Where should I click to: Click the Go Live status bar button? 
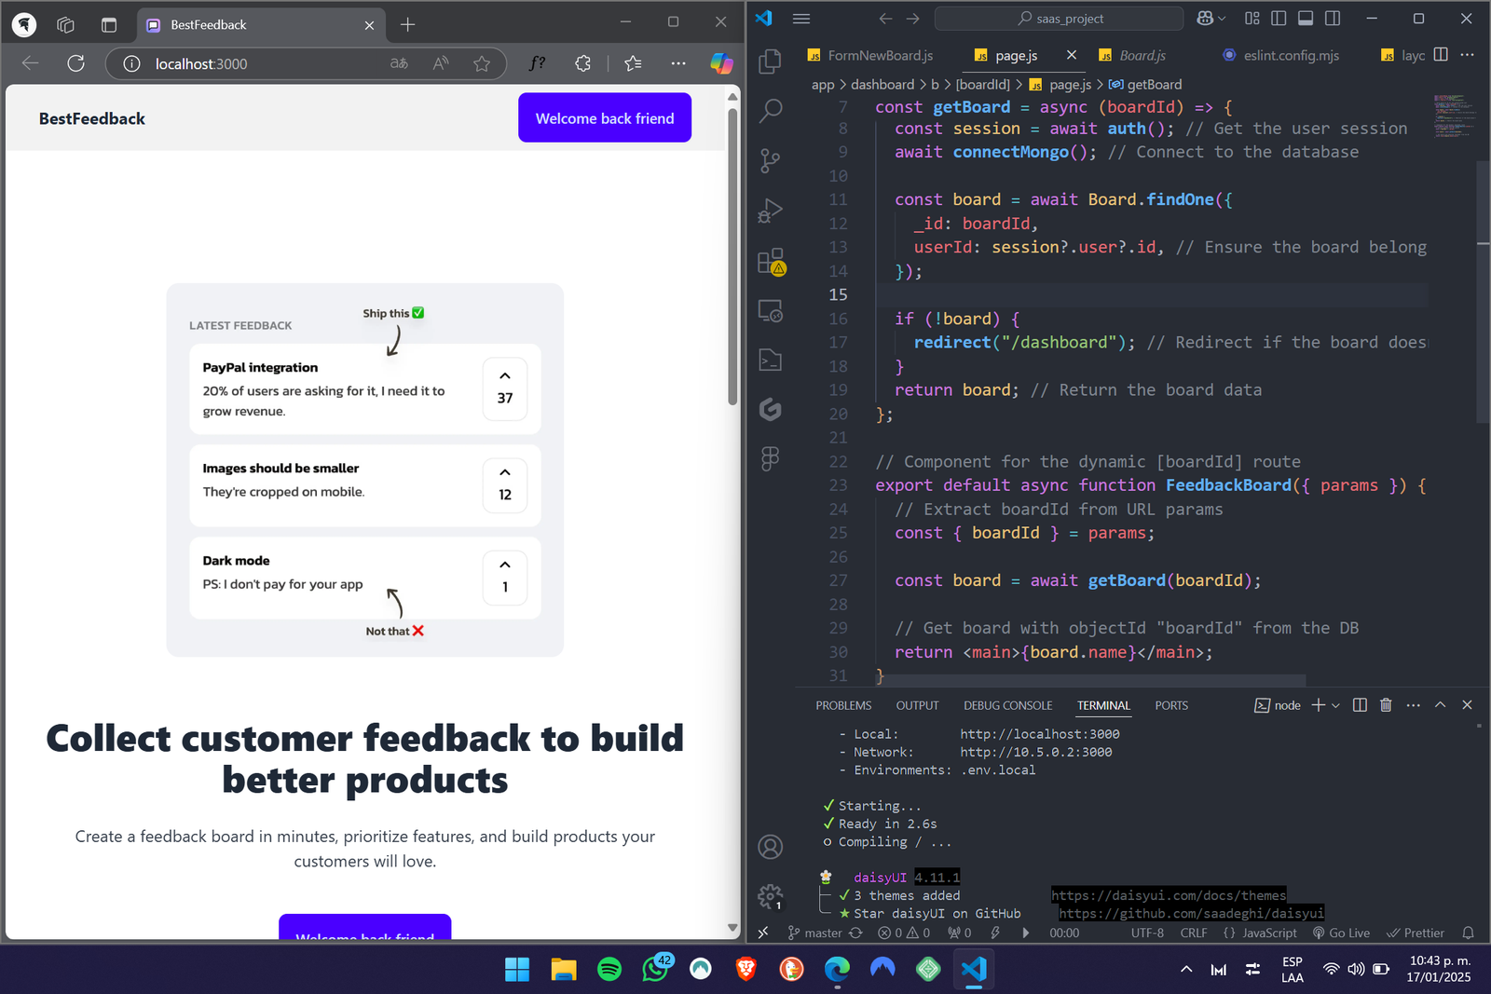(1341, 933)
